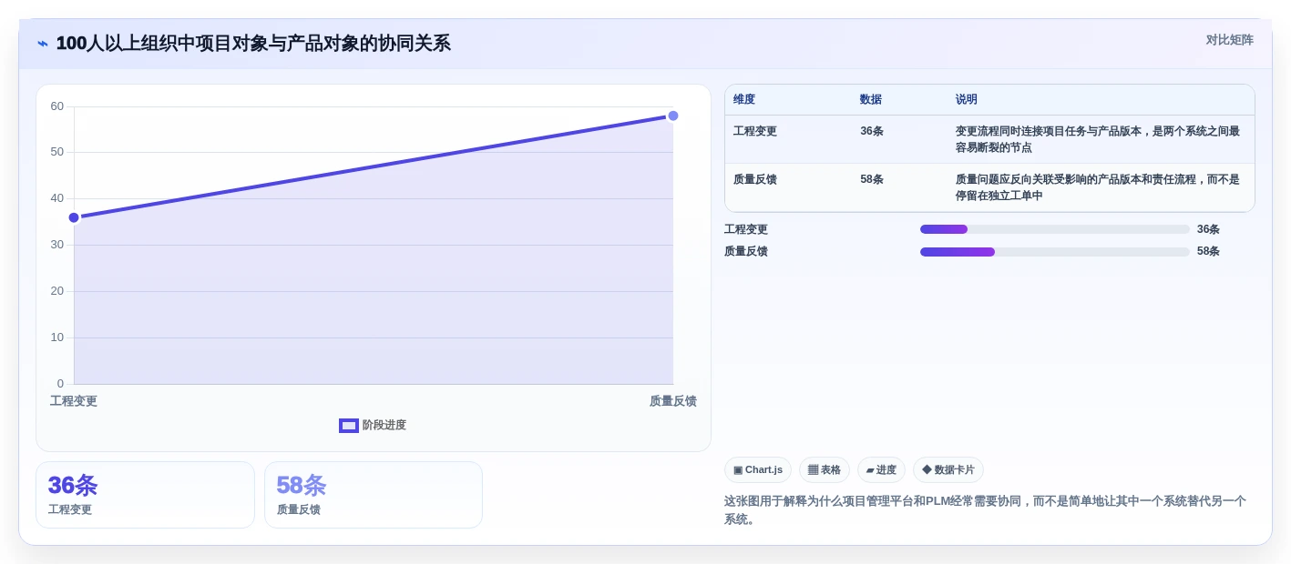Click the 对比矩阵 label
Screen dimensions: 1291x564
tap(1230, 40)
